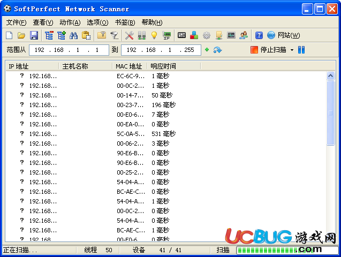Click the colored blocks icon
The width and height of the screenshot is (341, 257).
coord(194,35)
